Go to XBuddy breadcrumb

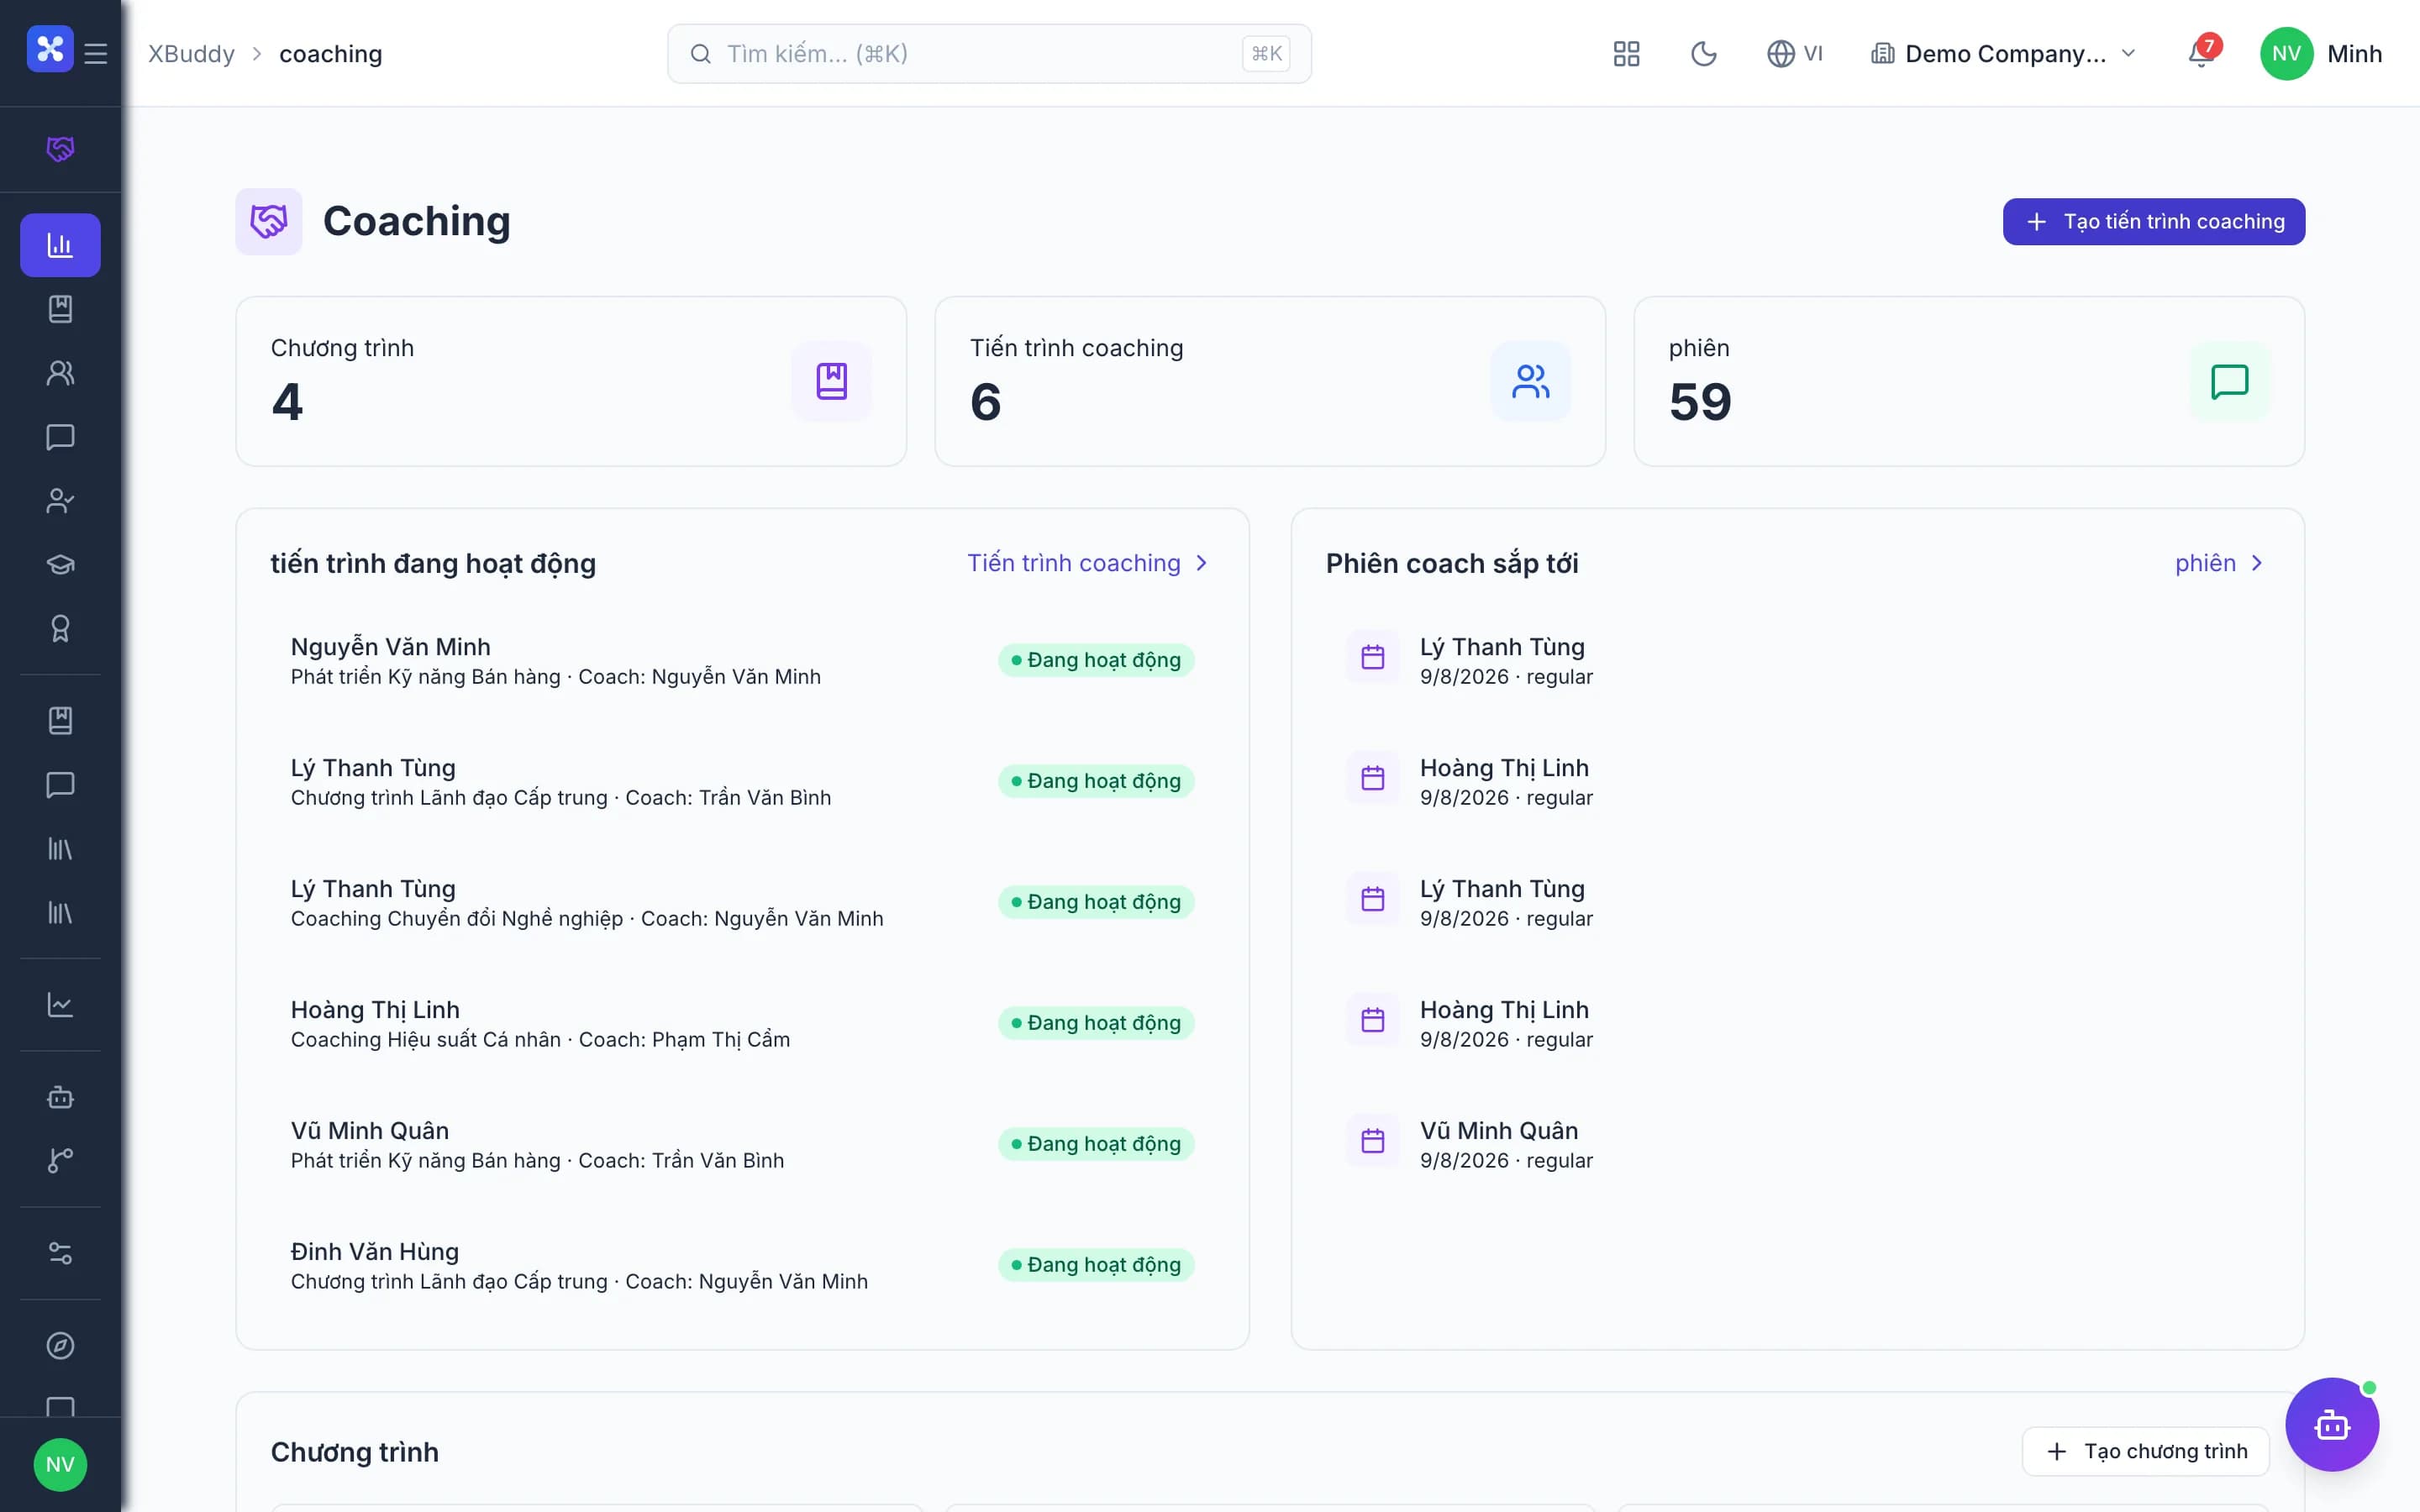192,54
